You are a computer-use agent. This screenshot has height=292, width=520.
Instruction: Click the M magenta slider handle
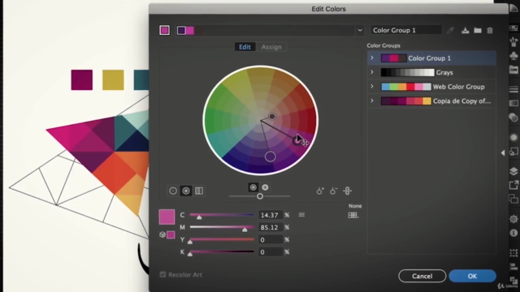click(x=245, y=230)
